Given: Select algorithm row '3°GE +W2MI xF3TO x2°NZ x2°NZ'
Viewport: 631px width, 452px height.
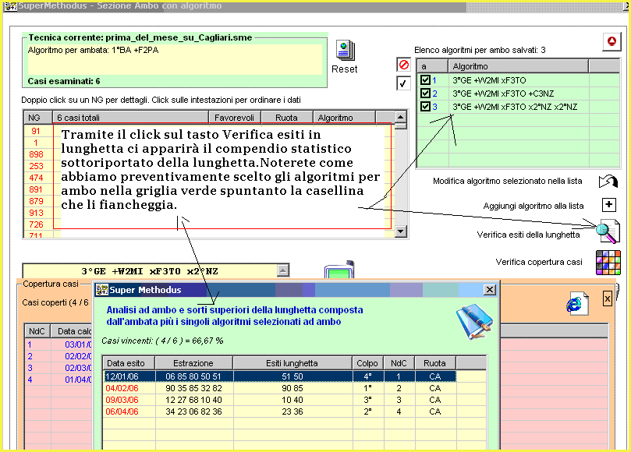Looking at the screenshot, I should pyautogui.click(x=519, y=107).
